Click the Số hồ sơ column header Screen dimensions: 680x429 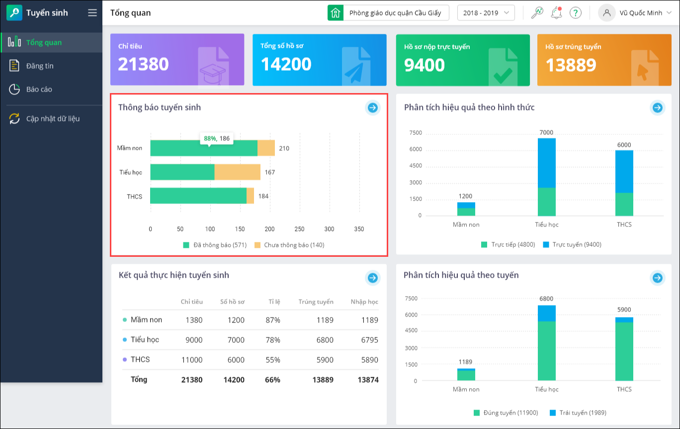233,302
